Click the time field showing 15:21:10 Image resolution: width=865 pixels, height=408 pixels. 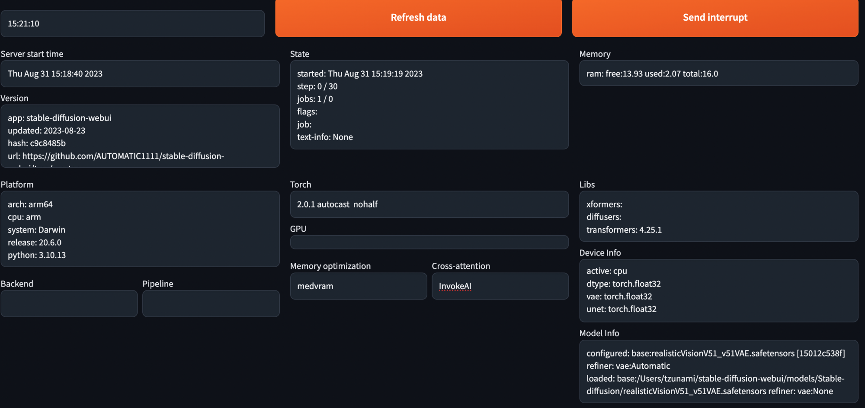pyautogui.click(x=132, y=24)
